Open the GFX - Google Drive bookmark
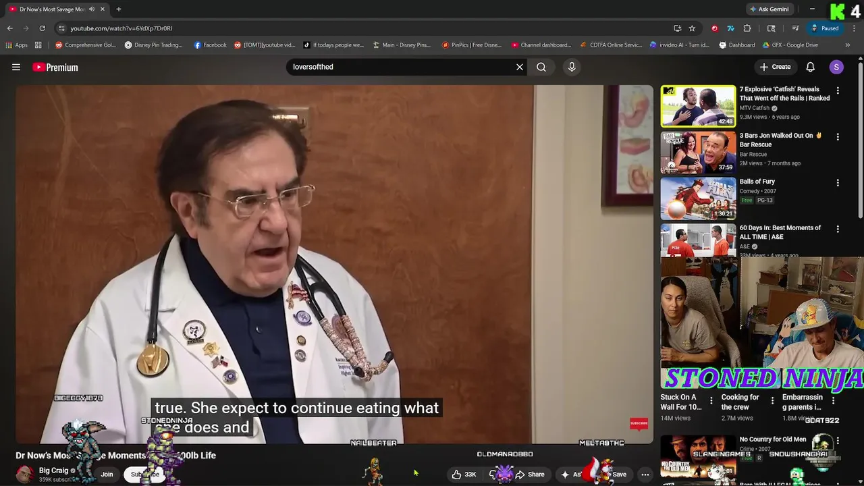The width and height of the screenshot is (864, 486). pyautogui.click(x=790, y=45)
